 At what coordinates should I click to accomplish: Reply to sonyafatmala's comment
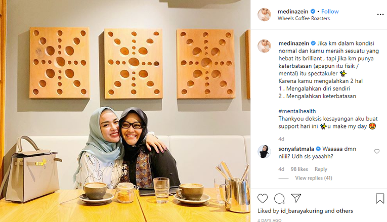(x=321, y=169)
